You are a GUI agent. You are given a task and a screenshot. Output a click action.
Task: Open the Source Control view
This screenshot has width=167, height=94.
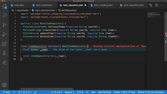[x=4, y=25]
